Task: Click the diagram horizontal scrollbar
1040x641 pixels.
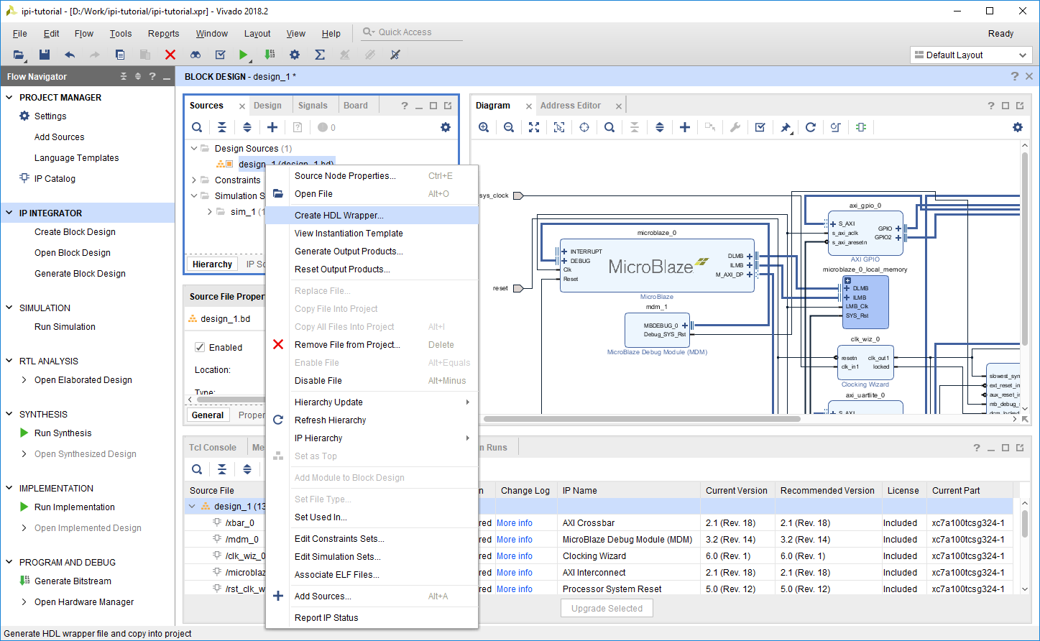Action: (642, 419)
